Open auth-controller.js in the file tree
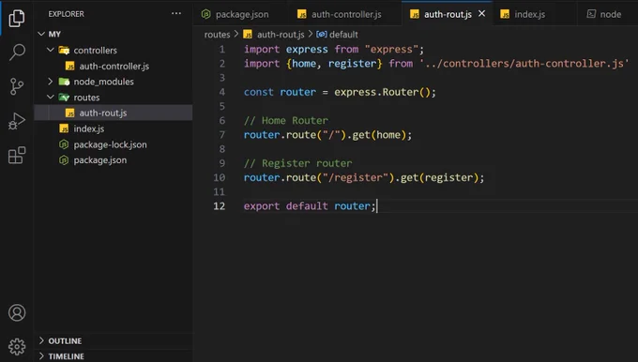638x362 pixels. coord(114,66)
